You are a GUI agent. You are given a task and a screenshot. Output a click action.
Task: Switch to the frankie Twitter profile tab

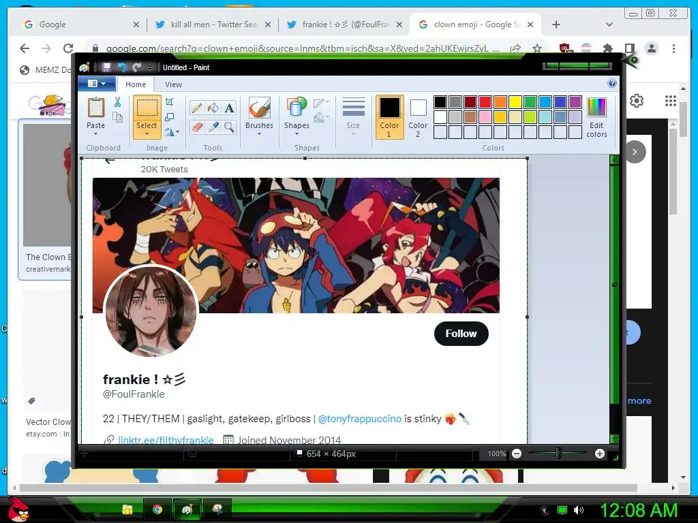[x=346, y=25]
